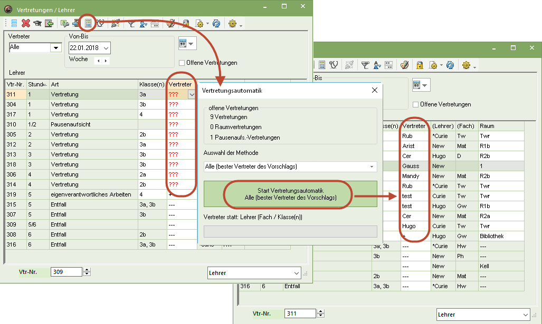Image resolution: width=542 pixels, height=324 pixels.
Task: Click the A-Z sort icon in front window
Action: [143, 24]
